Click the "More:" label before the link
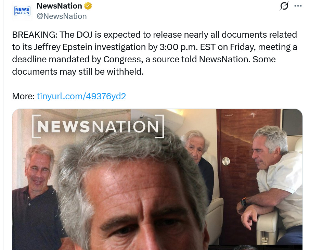The image size is (310, 250). (23, 96)
